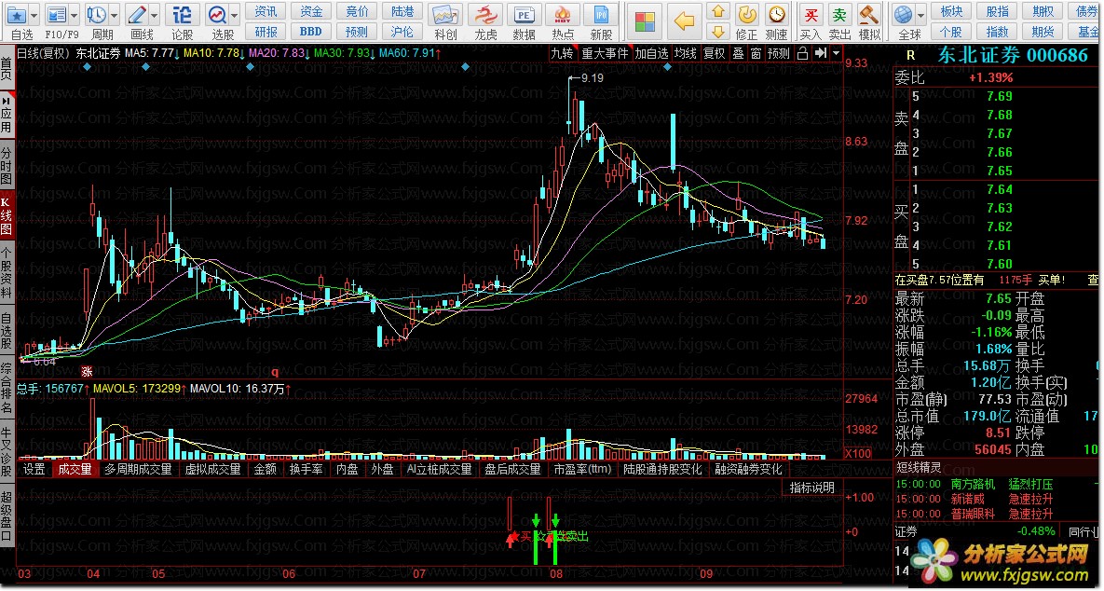Toggle 重大事件 major events display

[x=604, y=53]
